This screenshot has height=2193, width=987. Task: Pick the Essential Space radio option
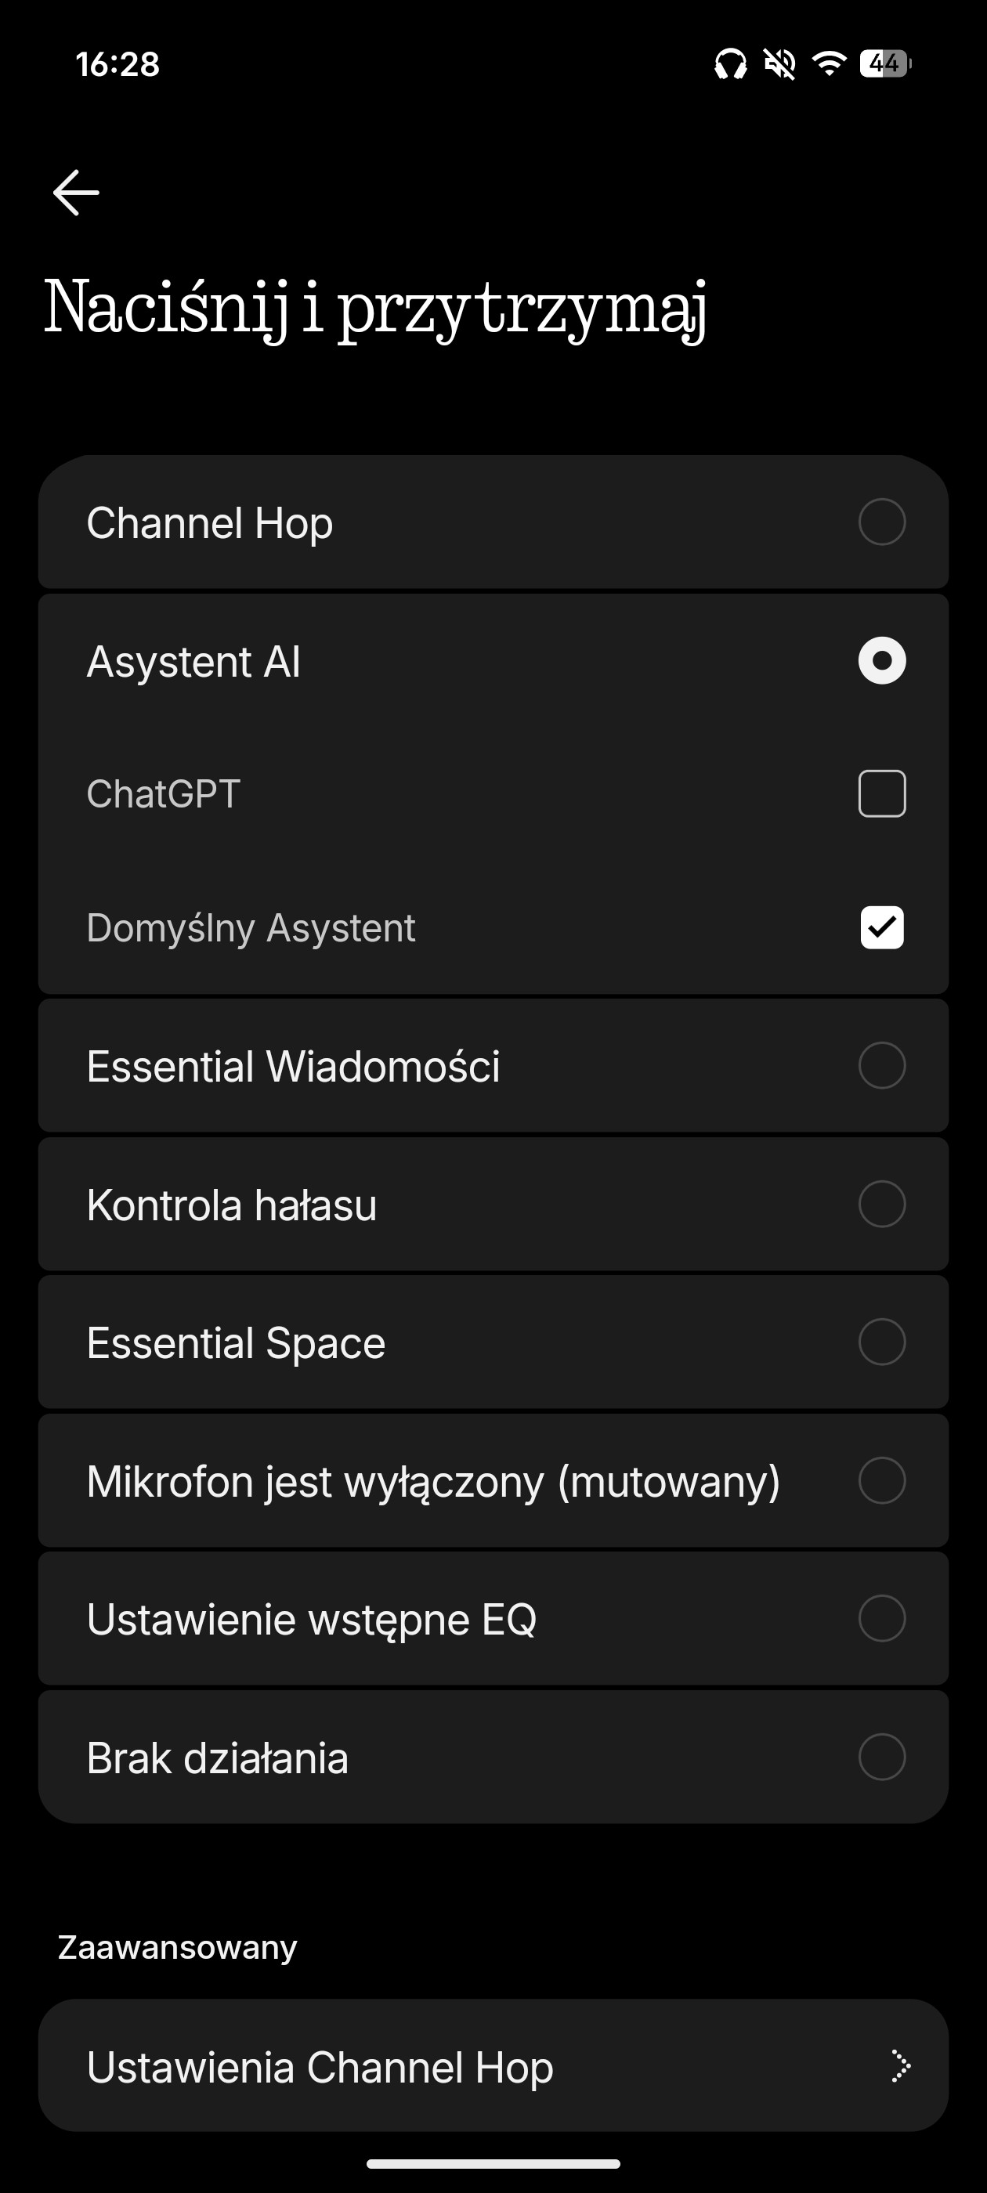(x=881, y=1342)
